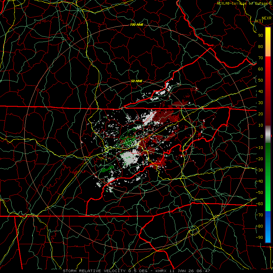Click the -40 value on velocity scale

pyautogui.click(x=259, y=181)
